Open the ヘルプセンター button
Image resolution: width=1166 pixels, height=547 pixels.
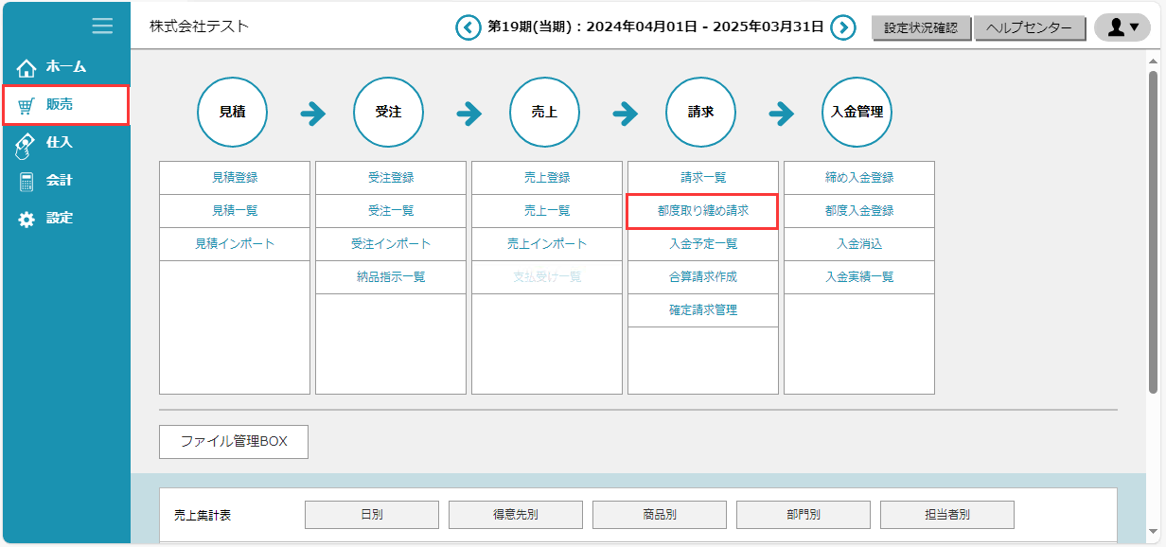[1030, 28]
